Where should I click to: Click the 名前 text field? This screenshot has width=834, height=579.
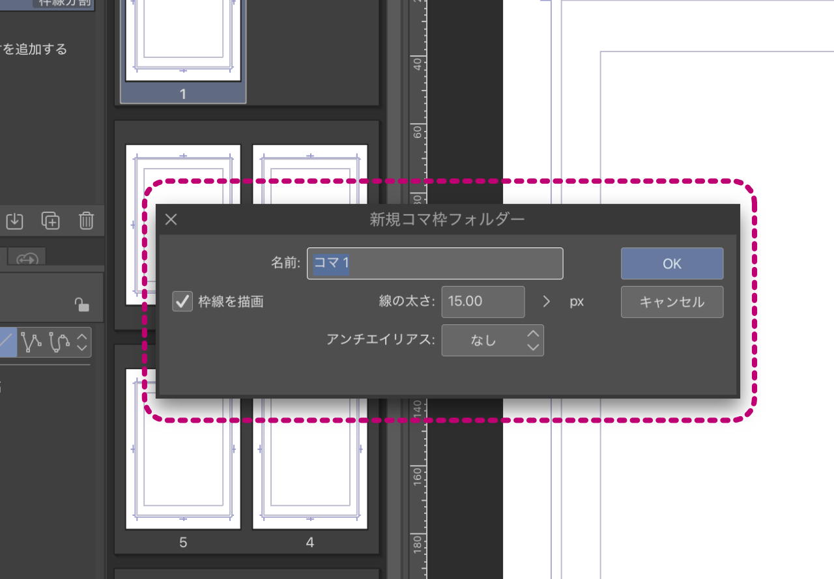435,263
